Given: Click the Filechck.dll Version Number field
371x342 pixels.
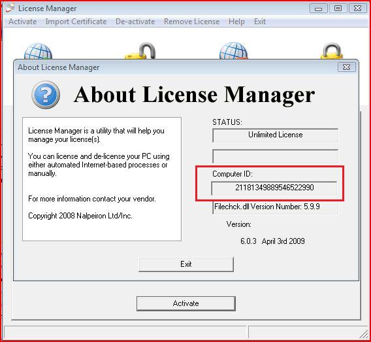Looking at the screenshot, I should 276,207.
